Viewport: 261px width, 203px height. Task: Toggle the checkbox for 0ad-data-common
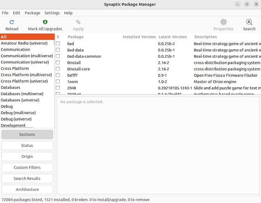pyautogui.click(x=58, y=56)
